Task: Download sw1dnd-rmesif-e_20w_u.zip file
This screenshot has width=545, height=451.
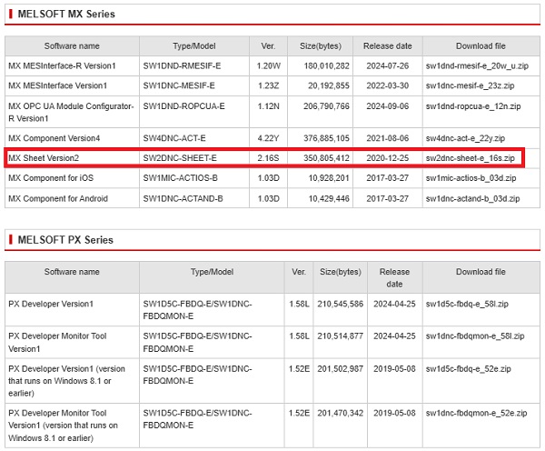Action: click(477, 65)
